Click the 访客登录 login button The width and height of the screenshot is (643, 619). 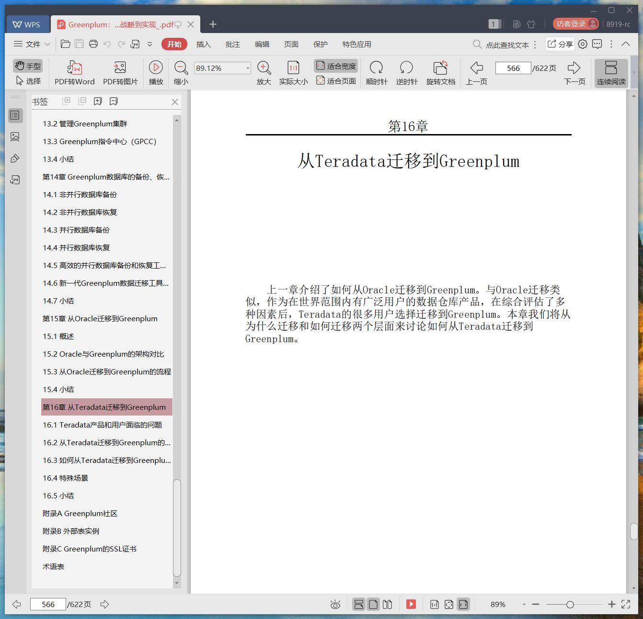point(575,24)
